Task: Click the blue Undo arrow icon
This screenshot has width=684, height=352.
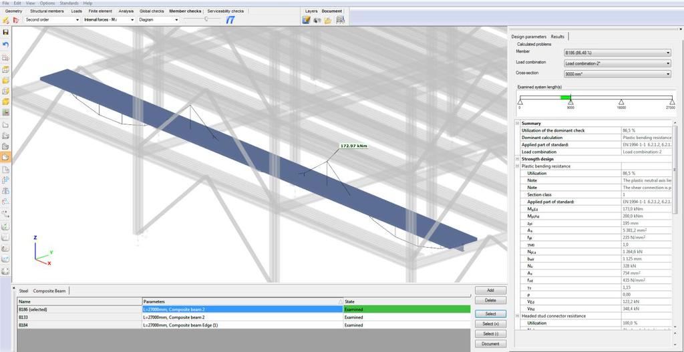Action: point(5,45)
